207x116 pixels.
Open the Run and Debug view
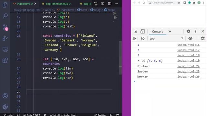pyautogui.click(x=5, y=38)
